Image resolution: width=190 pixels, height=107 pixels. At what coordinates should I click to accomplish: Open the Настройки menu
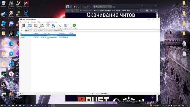pyautogui.click(x=48, y=22)
